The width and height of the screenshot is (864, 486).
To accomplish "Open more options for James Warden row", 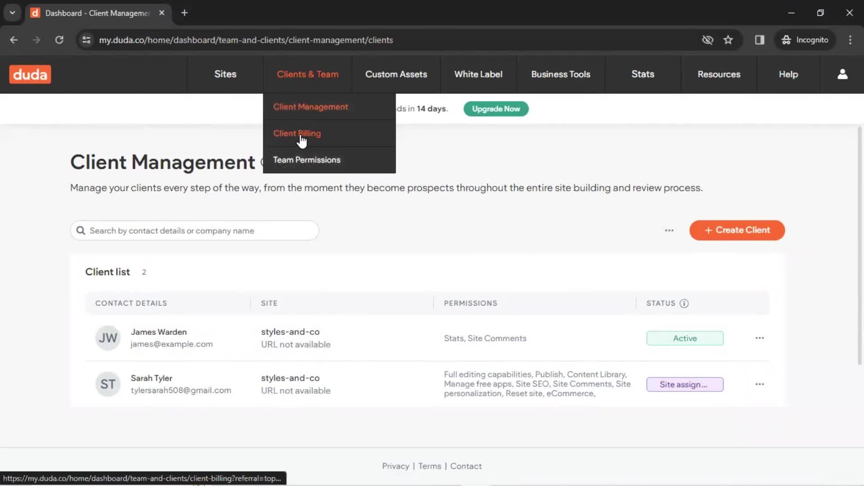I will tap(760, 338).
